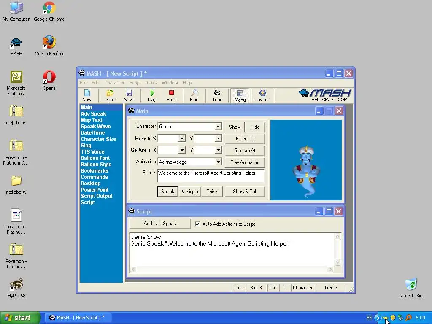The image size is (432, 324).
Task: Save the script with the Save icon
Action: point(129,95)
